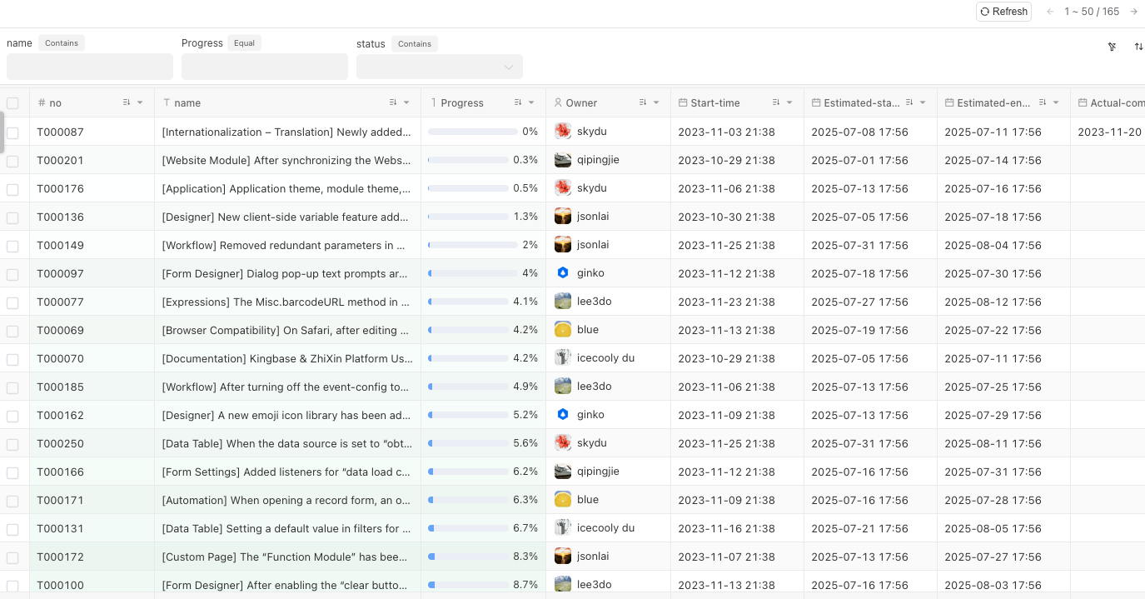
Task: Click ginko's avatar in row T000097
Action: [x=563, y=273]
